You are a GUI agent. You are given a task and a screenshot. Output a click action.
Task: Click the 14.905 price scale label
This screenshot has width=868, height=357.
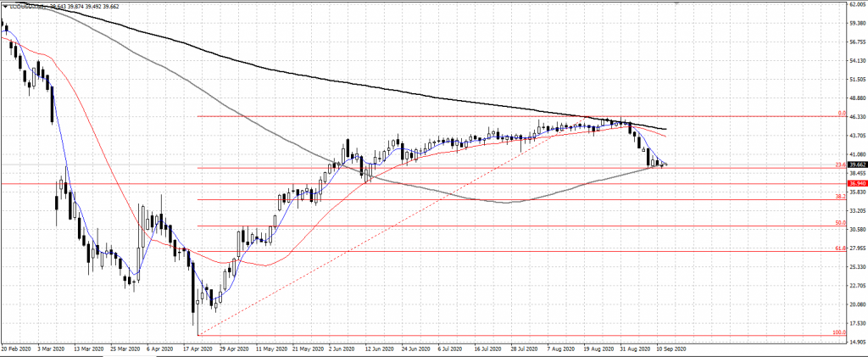point(857,343)
